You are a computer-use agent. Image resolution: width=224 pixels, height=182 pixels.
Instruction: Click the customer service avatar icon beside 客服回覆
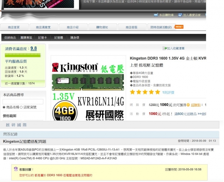(16, 169)
